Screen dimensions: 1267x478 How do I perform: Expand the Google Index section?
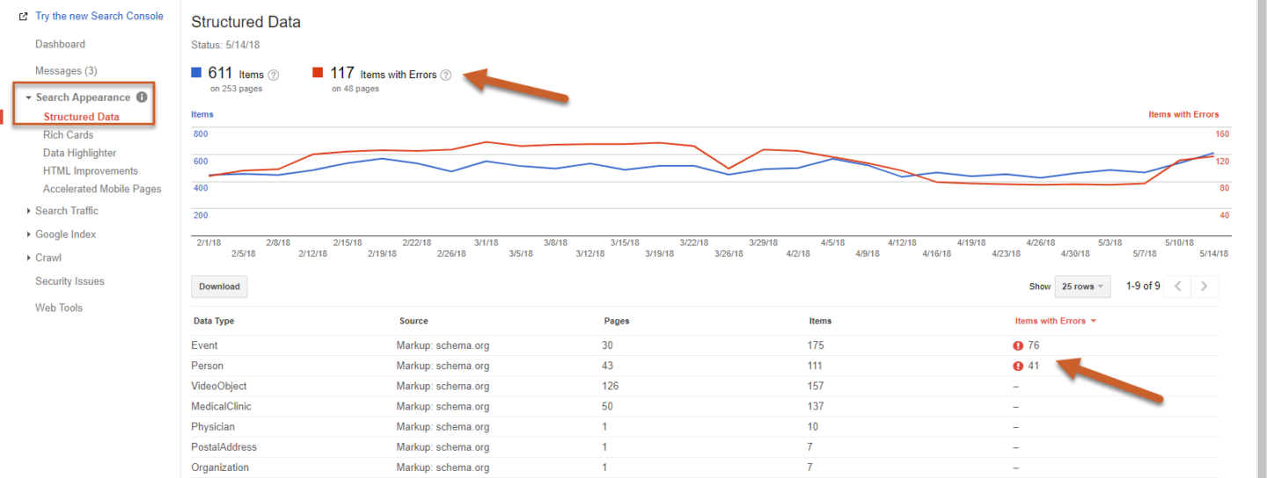65,235
